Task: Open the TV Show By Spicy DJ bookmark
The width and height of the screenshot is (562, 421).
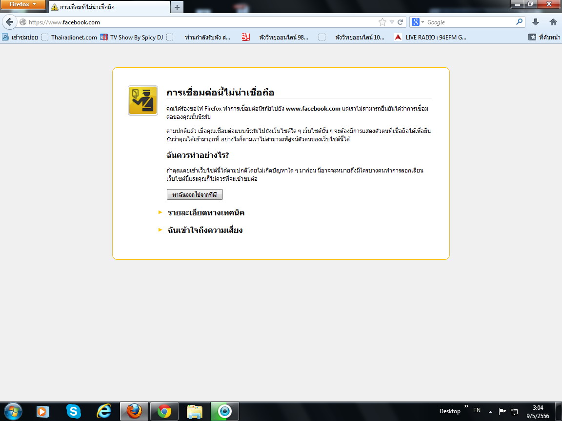Action: coord(132,37)
